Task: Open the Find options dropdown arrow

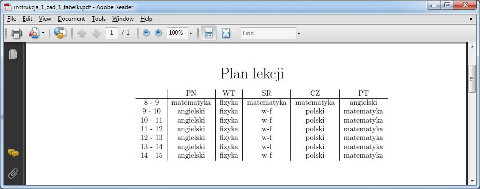Action: click(x=299, y=33)
